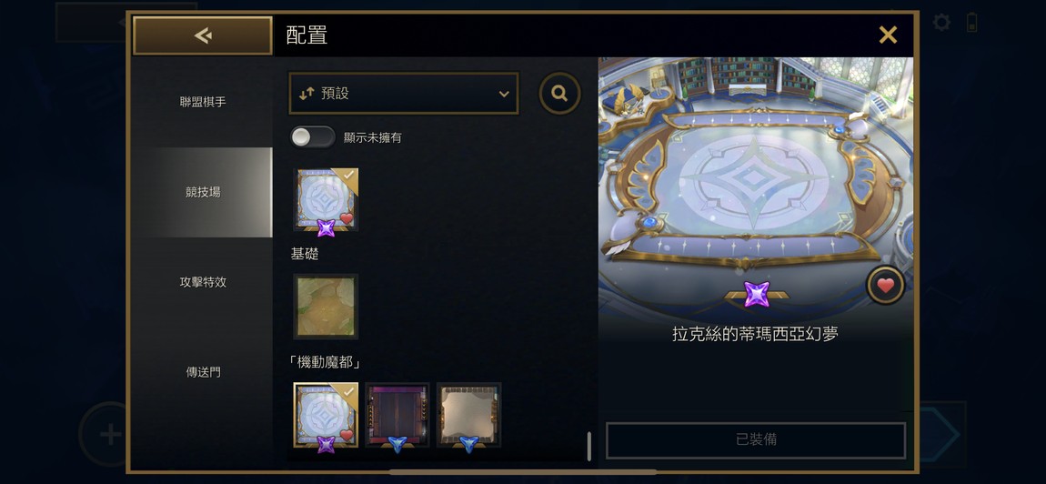Select the 競技場 tab
Image resolution: width=1046 pixels, height=484 pixels.
pos(203,192)
